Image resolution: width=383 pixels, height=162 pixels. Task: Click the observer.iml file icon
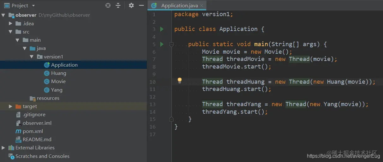coord(18,123)
